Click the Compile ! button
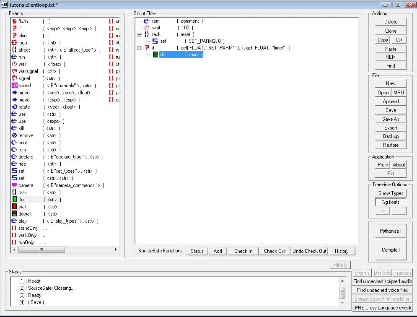 click(391, 249)
